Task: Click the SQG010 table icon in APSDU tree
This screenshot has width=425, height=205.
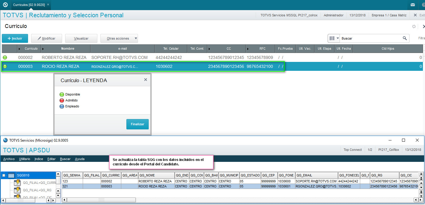Action: (x=11, y=175)
